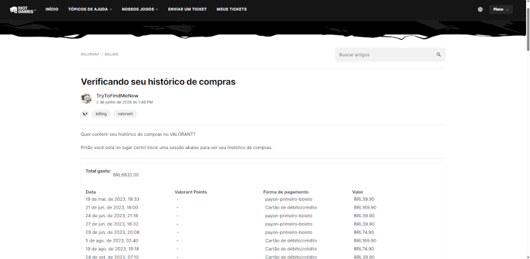
Task: Open the Placo account dropdown
Action: 501,9
